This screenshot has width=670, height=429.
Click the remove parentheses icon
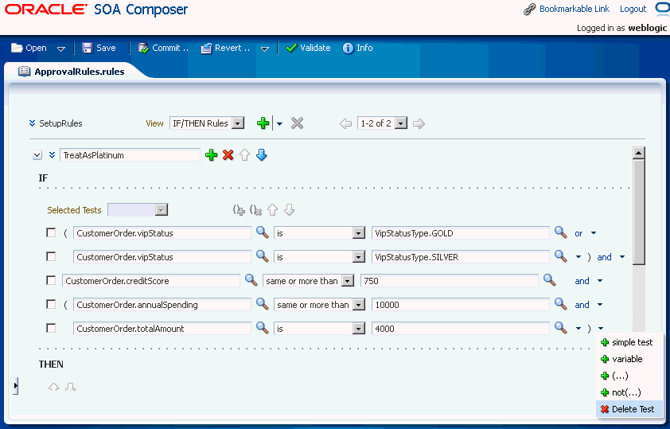255,210
